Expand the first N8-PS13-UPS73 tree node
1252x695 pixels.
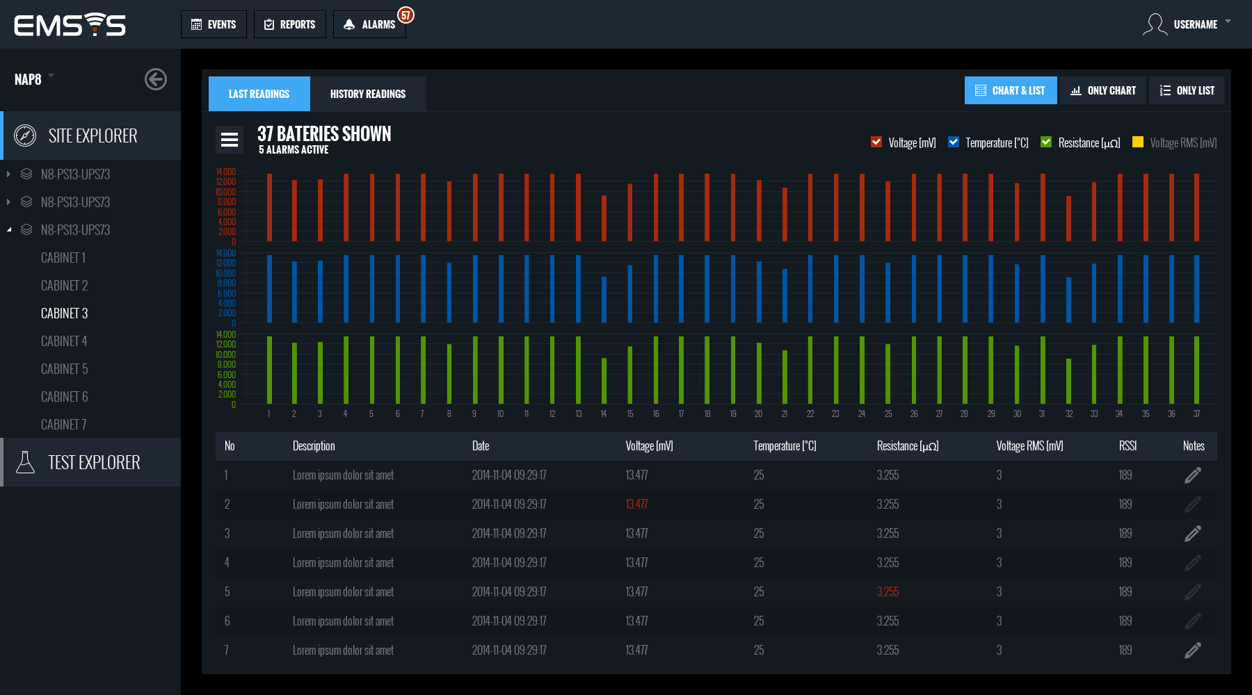(8, 174)
